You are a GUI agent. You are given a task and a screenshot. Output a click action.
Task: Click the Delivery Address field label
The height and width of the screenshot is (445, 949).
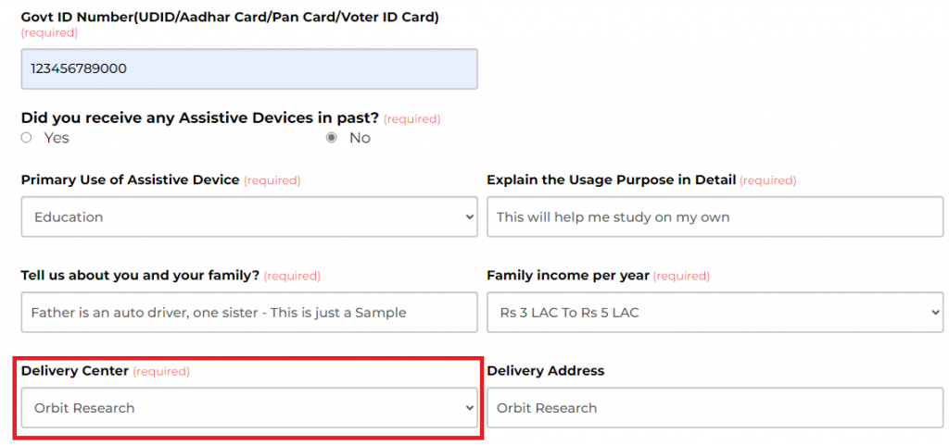pyautogui.click(x=545, y=371)
